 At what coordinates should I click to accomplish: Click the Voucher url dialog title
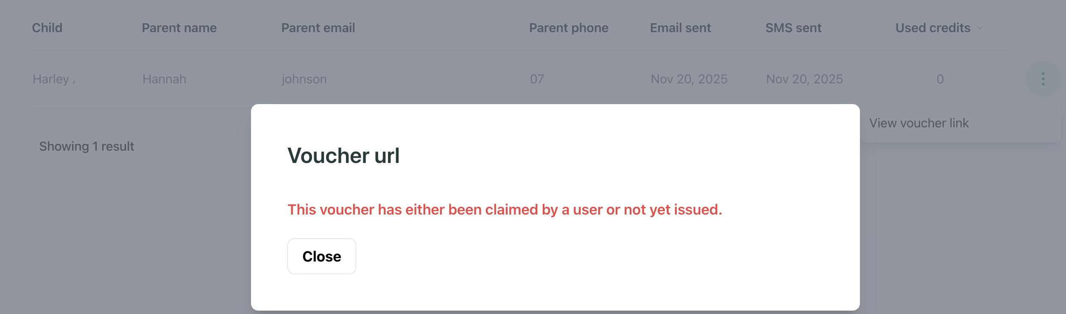pos(343,155)
